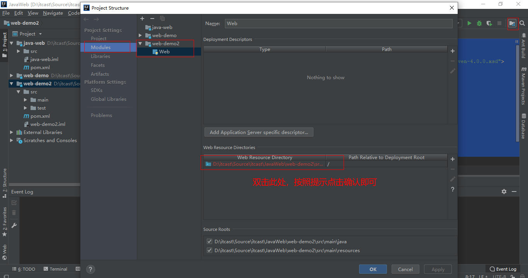Screen dimensions: 528x278
Task: Click the OK button
Action: coord(373,269)
